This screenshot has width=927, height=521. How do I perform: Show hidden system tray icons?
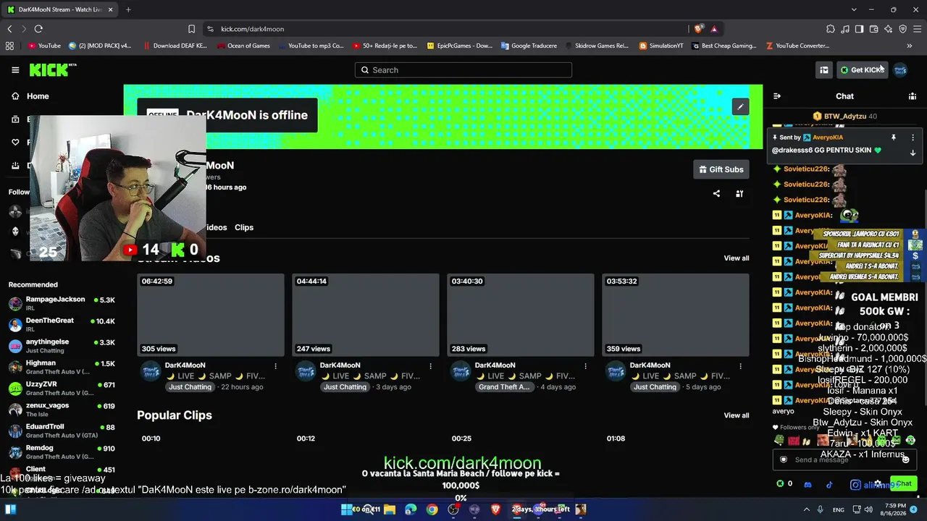pos(807,509)
